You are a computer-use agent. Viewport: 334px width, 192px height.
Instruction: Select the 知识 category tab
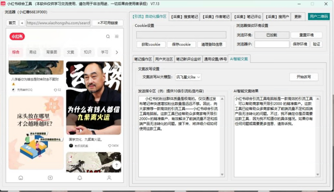pos(88,52)
